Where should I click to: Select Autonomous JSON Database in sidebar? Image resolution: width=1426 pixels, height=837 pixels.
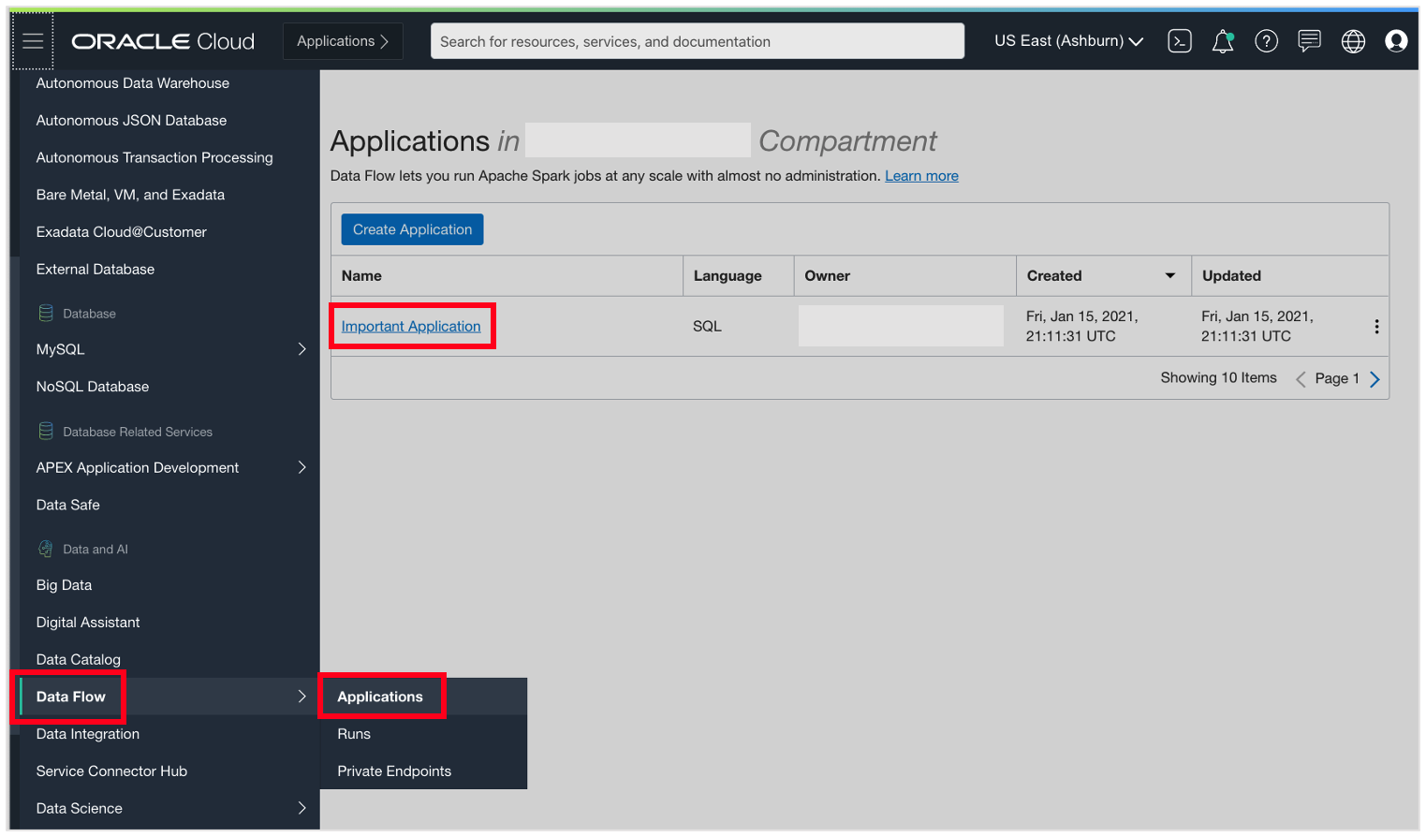131,121
